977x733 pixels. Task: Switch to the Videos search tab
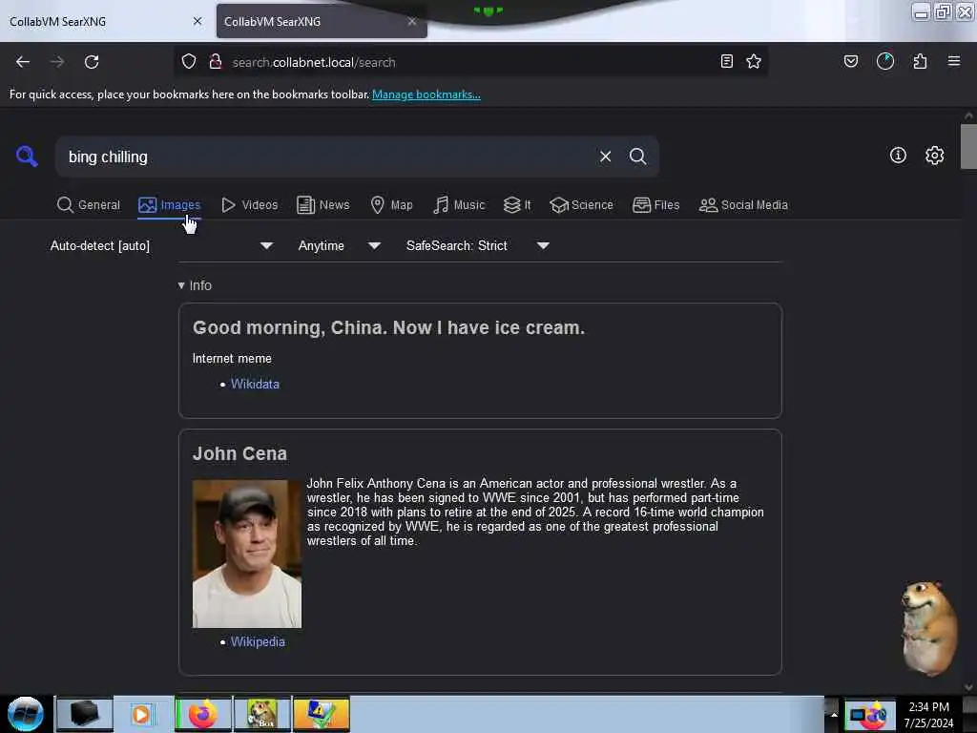tap(250, 204)
